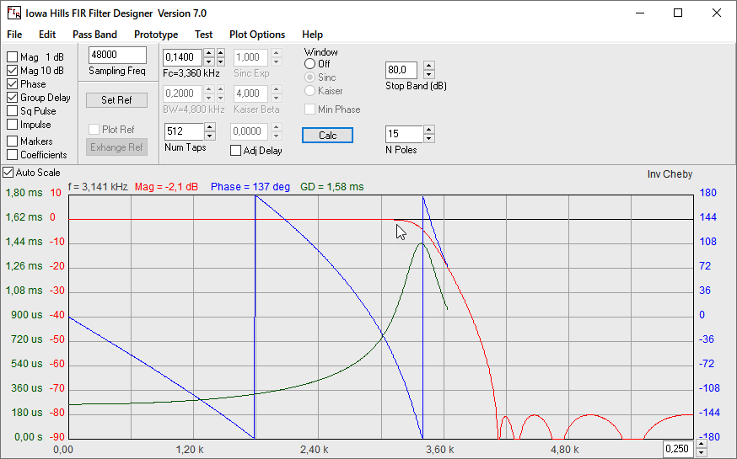Click the Fc cutoff value field
737x459 pixels.
pyautogui.click(x=182, y=57)
